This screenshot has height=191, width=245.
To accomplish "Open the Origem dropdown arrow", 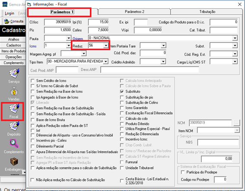I will coord(235,38).
